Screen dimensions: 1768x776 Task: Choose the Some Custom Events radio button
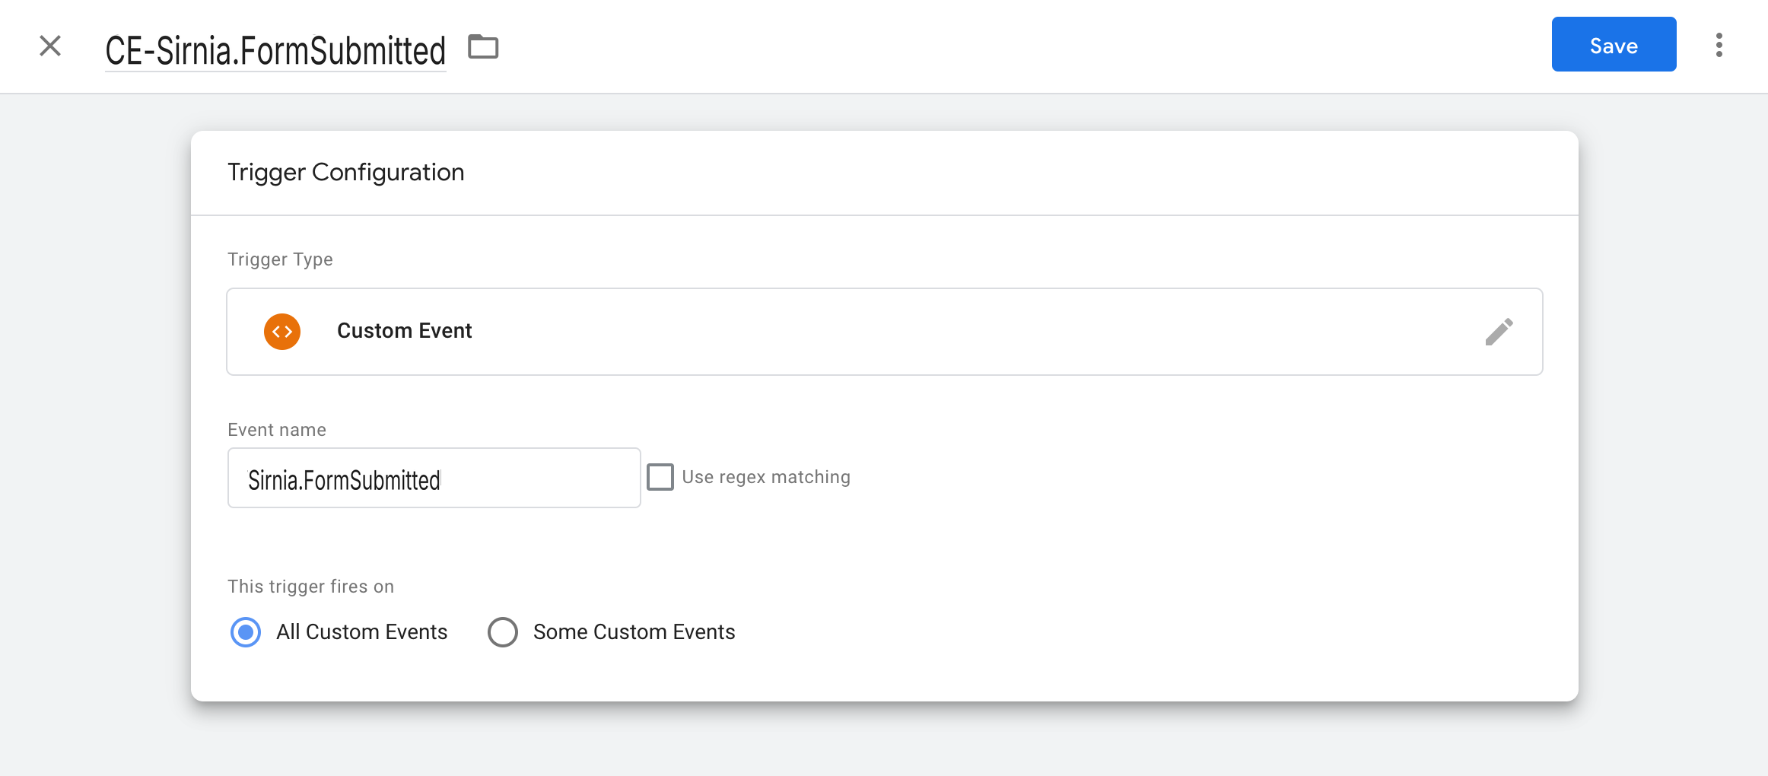(502, 632)
